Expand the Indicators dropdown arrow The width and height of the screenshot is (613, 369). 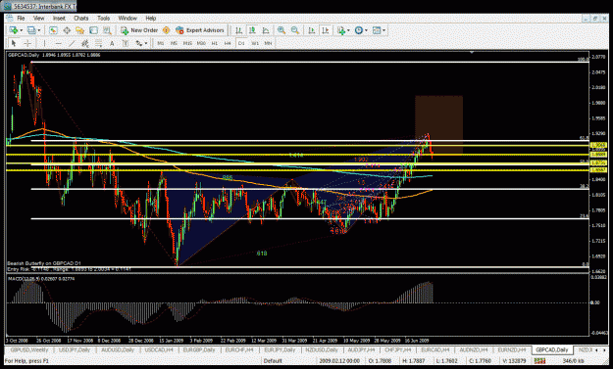click(348, 30)
